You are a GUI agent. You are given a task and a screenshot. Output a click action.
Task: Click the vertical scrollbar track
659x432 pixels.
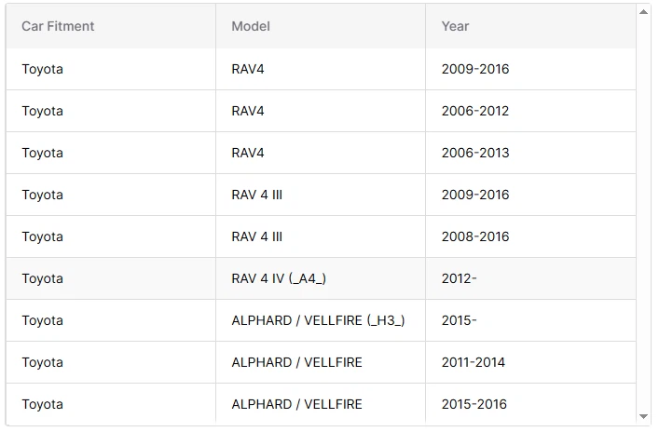(x=643, y=214)
